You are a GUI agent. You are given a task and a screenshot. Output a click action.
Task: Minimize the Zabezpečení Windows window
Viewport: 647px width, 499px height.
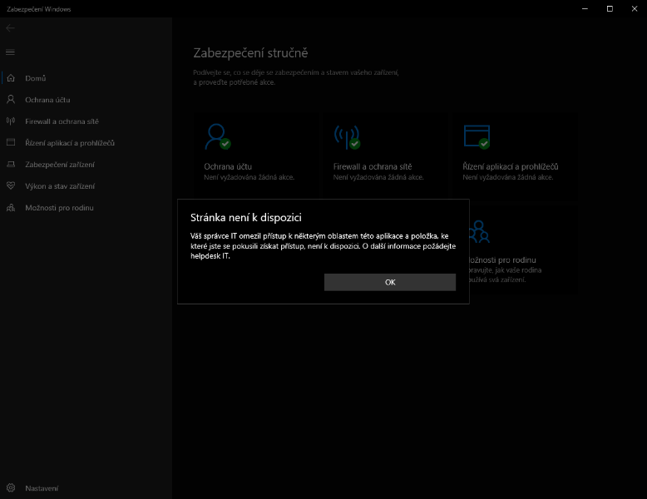point(585,8)
